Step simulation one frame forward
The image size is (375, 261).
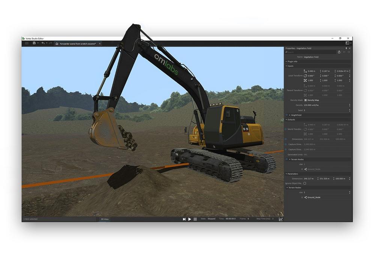184,219
